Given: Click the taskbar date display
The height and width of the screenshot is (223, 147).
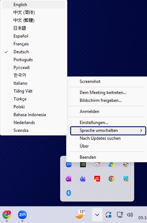Looking at the screenshot, I should [x=143, y=217].
